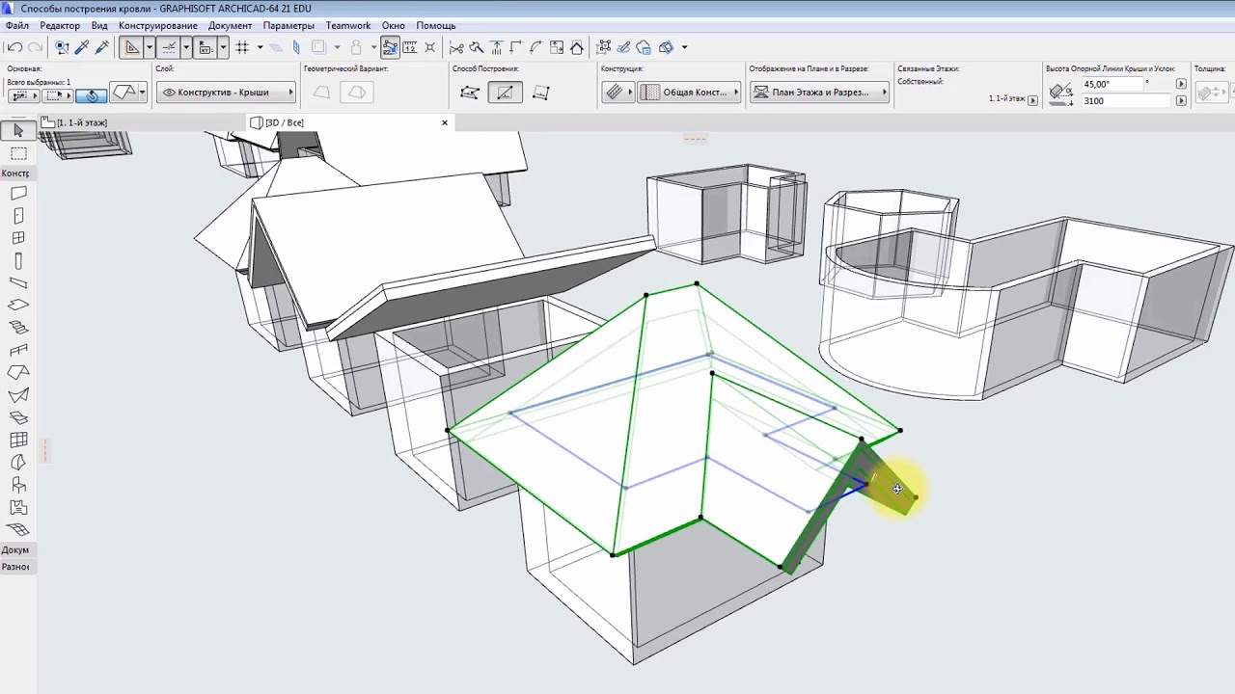This screenshot has width=1235, height=694.
Task: Open the Teamwork menu
Action: click(348, 25)
